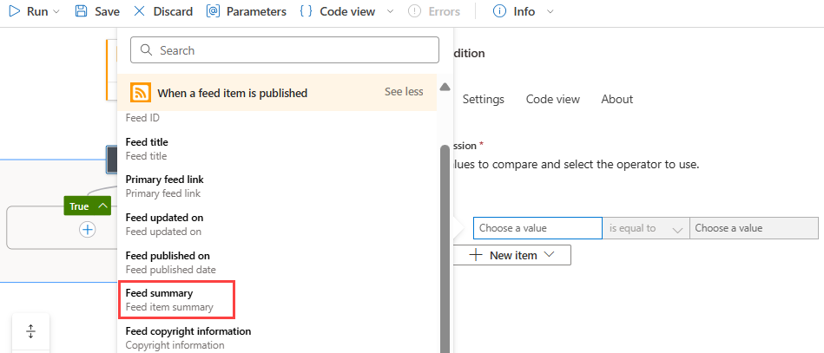
Task: Click 'See less' to collapse outputs
Action: (404, 92)
